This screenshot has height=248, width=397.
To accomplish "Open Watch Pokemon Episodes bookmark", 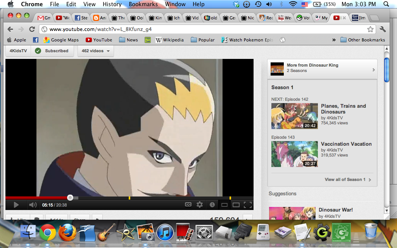I will coord(247,40).
